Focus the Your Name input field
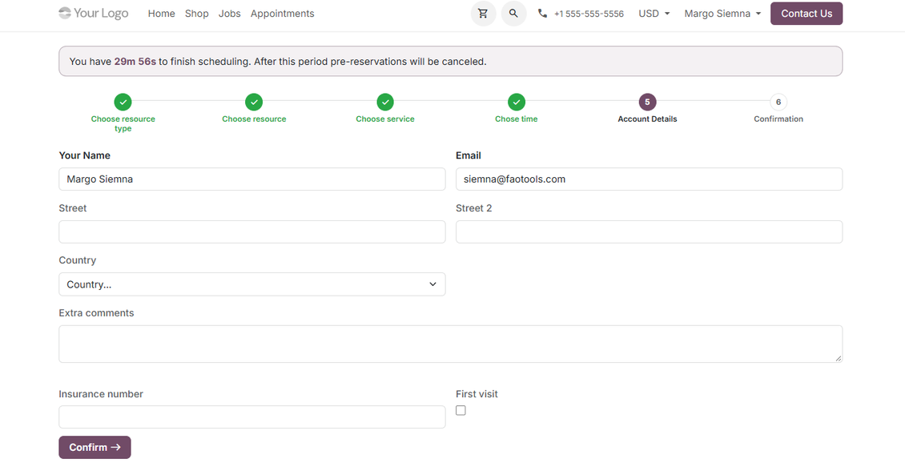Screen dimensions: 905x467 tap(252, 179)
